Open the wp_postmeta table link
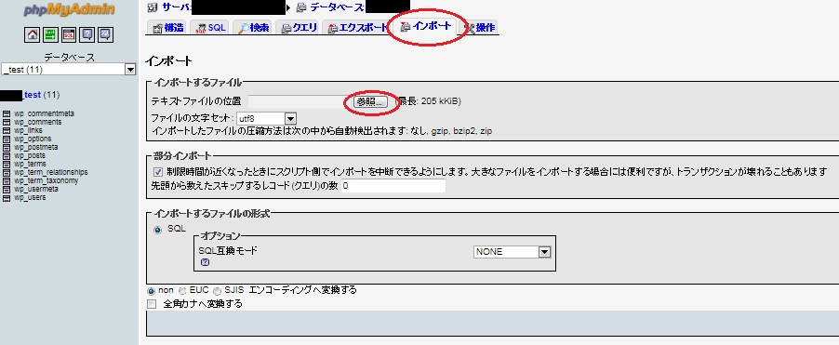Viewport: 839px width, 345px height. coord(36,147)
